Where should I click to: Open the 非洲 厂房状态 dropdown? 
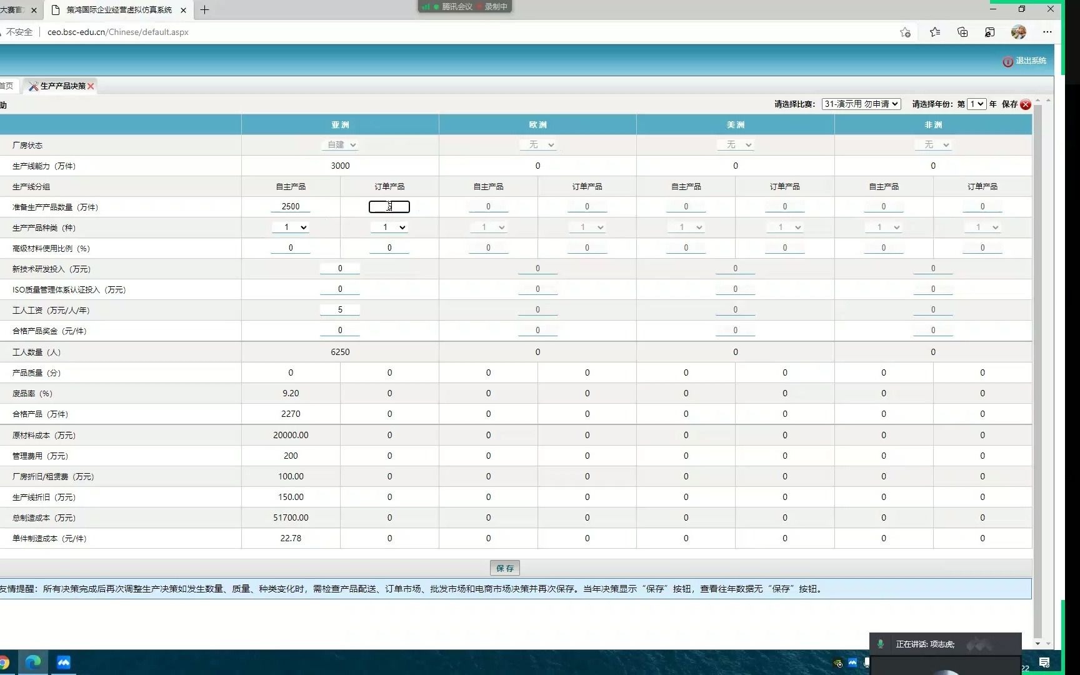coord(933,145)
